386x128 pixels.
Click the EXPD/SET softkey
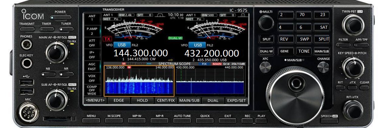coord(236,100)
